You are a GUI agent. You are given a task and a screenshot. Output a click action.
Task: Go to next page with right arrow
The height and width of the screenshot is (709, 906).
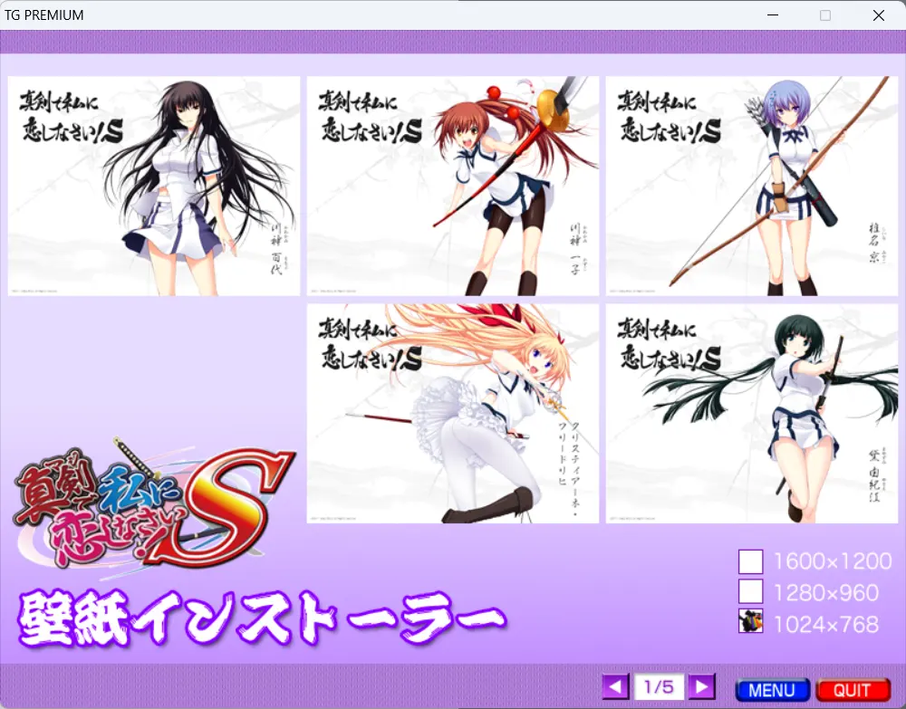pyautogui.click(x=702, y=687)
